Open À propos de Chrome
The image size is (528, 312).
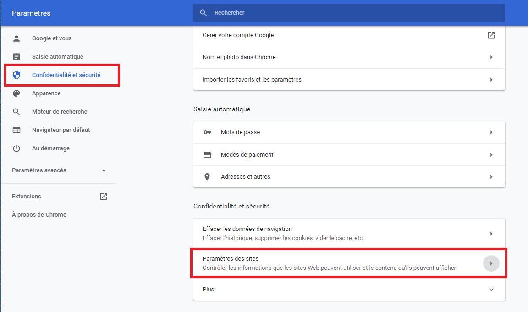(x=39, y=215)
